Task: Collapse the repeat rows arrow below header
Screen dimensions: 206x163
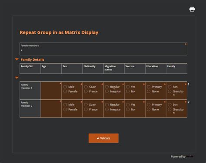Action: (x=17, y=78)
